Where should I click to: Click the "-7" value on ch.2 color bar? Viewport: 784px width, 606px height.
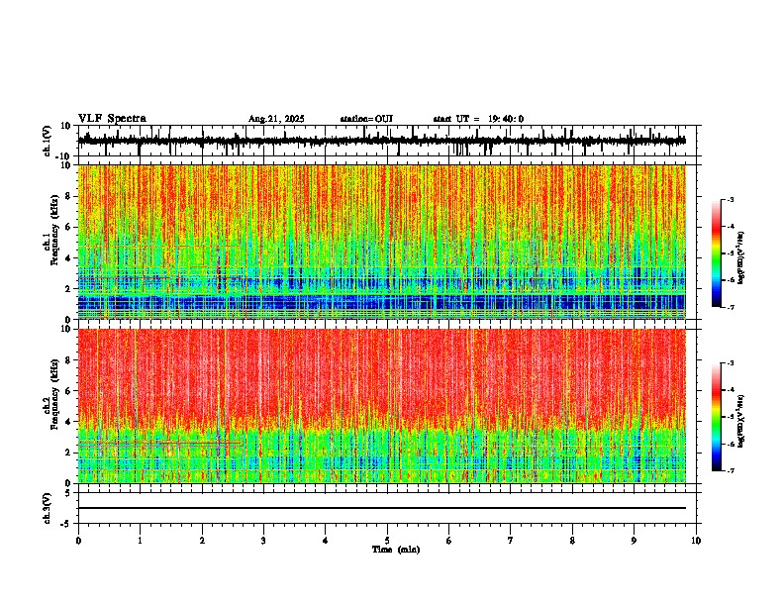[x=730, y=470]
